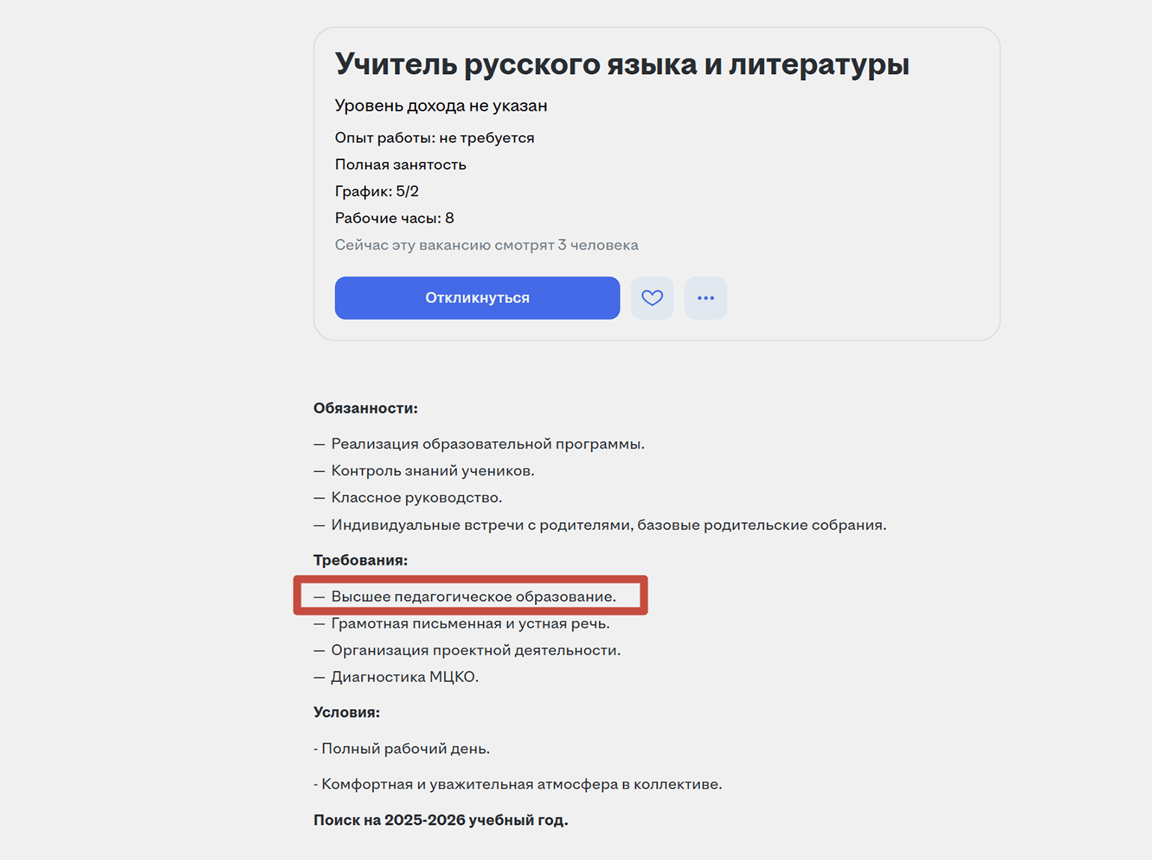Click the Классное руководство item
1152x860 pixels.
(x=416, y=498)
